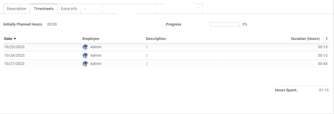
Task: Click Admin avatar on 10/24/2023 row
Action: pos(85,56)
